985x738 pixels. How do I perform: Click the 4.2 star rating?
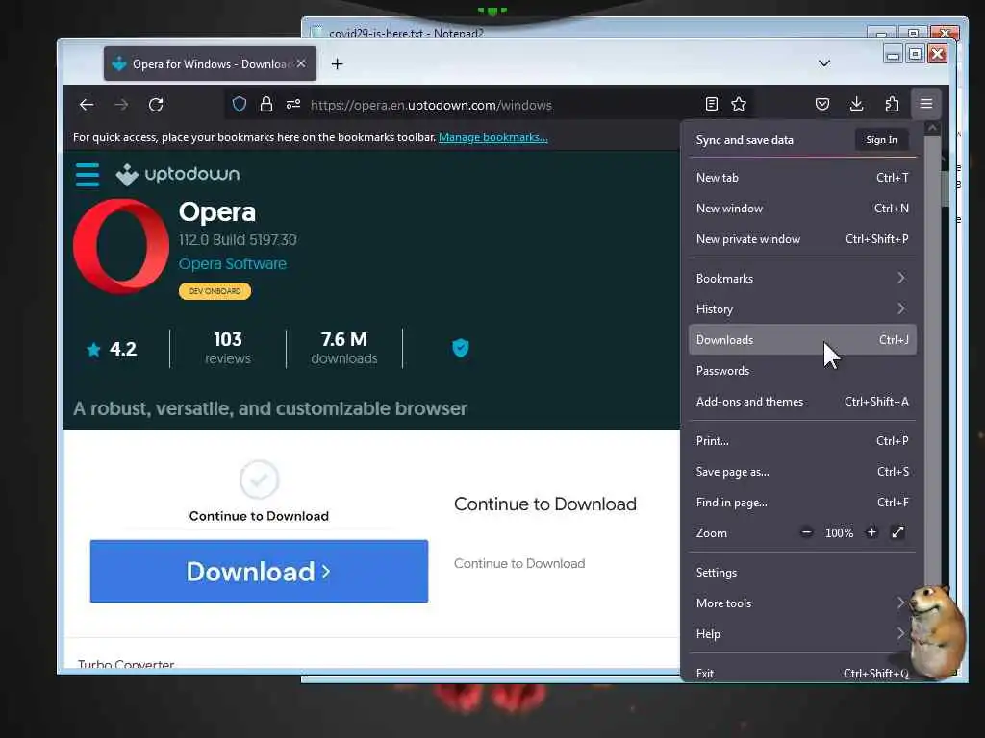pyautogui.click(x=112, y=349)
